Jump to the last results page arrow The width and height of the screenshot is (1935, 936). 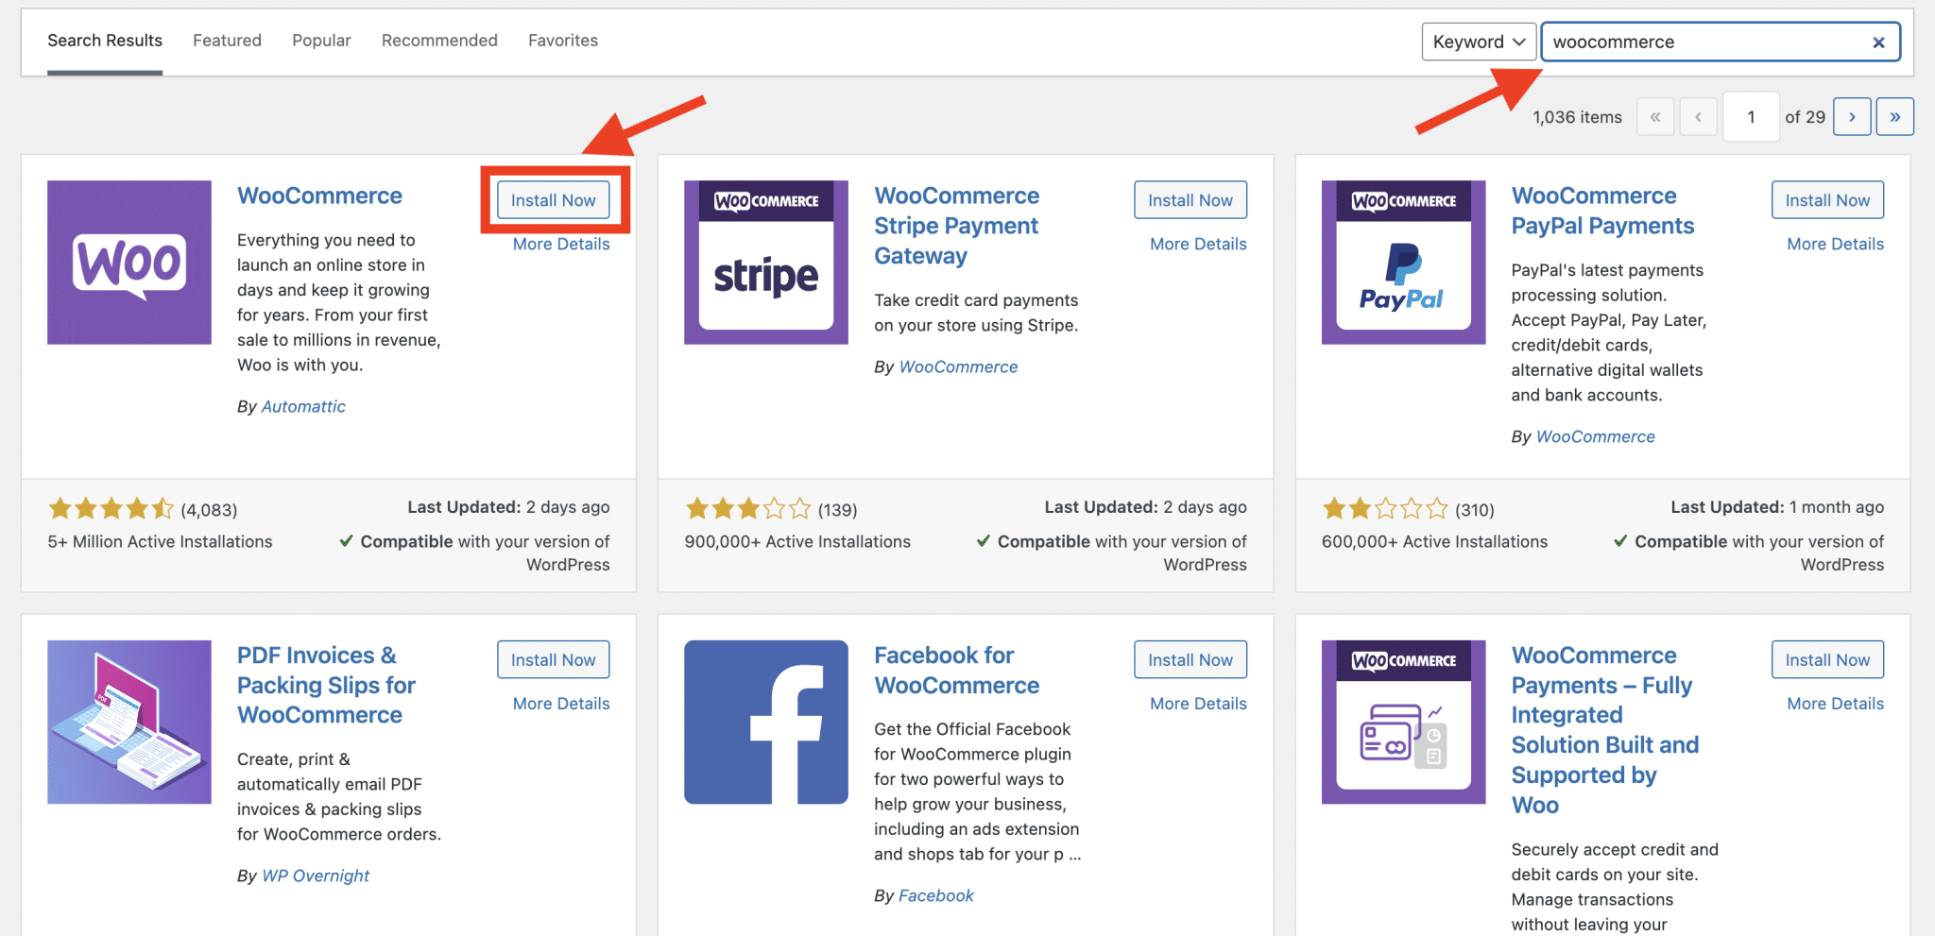(x=1894, y=117)
